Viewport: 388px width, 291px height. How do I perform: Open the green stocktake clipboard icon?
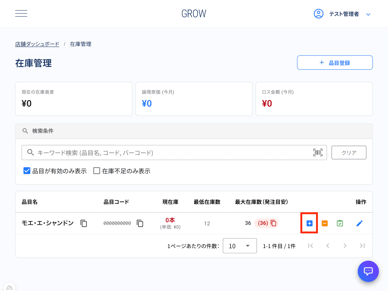click(340, 223)
